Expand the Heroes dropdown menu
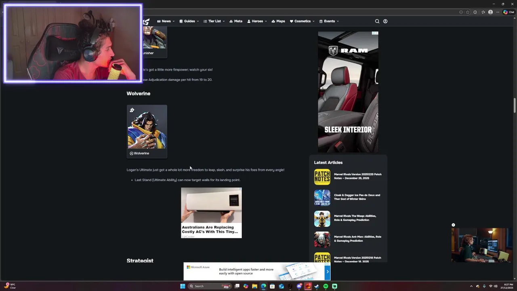The image size is (517, 291). 257,21
